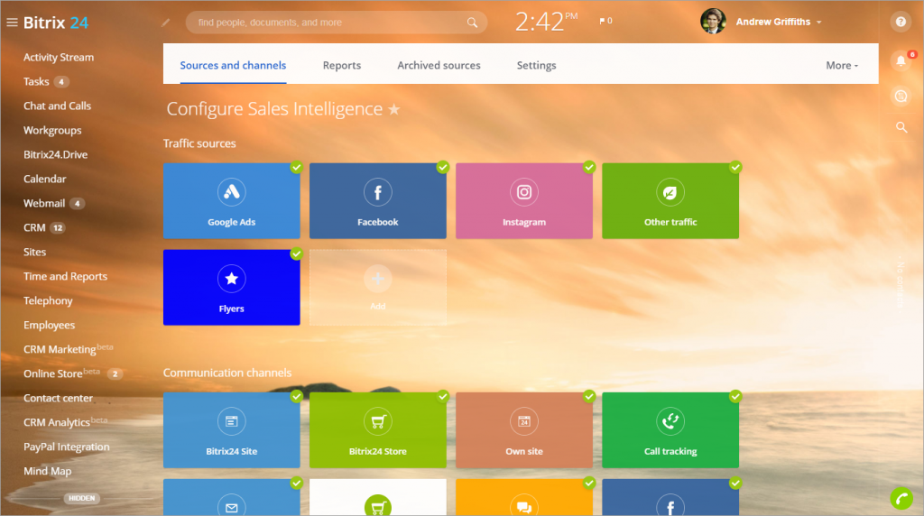Toggle the green checkmark on Google Ads tile
This screenshot has width=924, height=516.
click(296, 167)
